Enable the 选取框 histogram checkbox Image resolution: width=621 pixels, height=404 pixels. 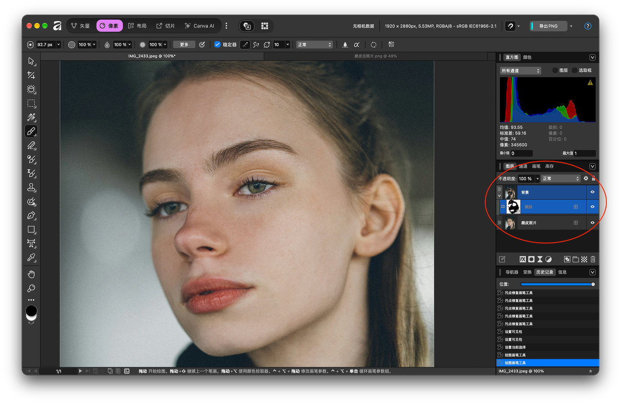pos(574,70)
